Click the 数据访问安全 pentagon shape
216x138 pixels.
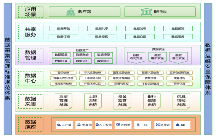(136, 58)
